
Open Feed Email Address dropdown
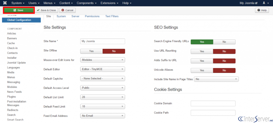(103, 116)
